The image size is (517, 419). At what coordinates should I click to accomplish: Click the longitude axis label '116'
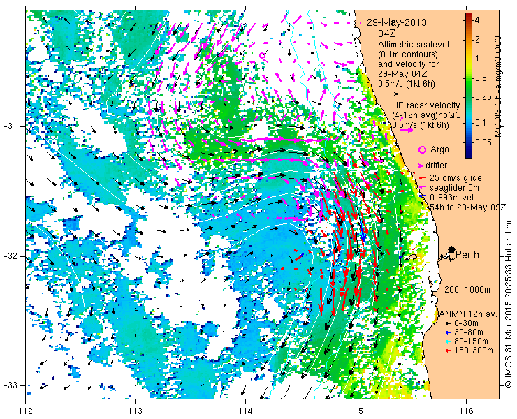click(466, 411)
